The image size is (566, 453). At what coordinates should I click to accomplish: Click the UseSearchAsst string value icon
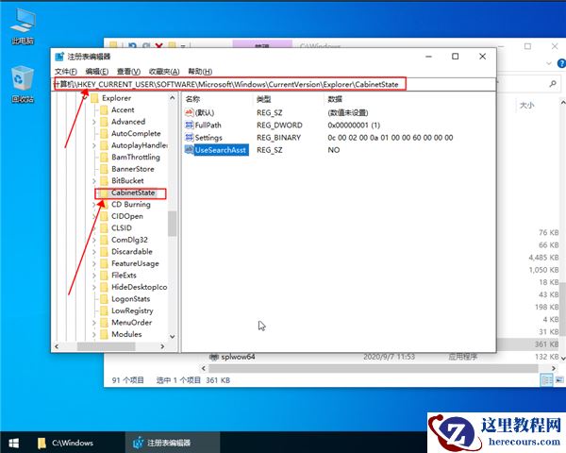(190, 149)
